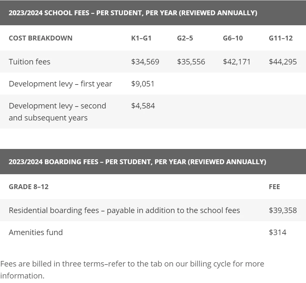Click the G6–10 column heading

coord(233,38)
